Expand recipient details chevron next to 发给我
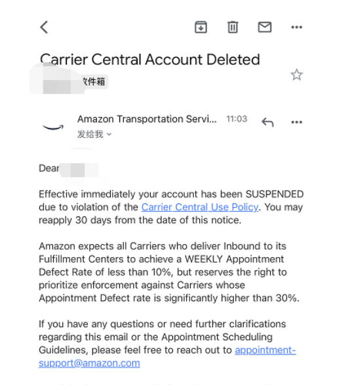The width and height of the screenshot is (350, 385). click(109, 134)
